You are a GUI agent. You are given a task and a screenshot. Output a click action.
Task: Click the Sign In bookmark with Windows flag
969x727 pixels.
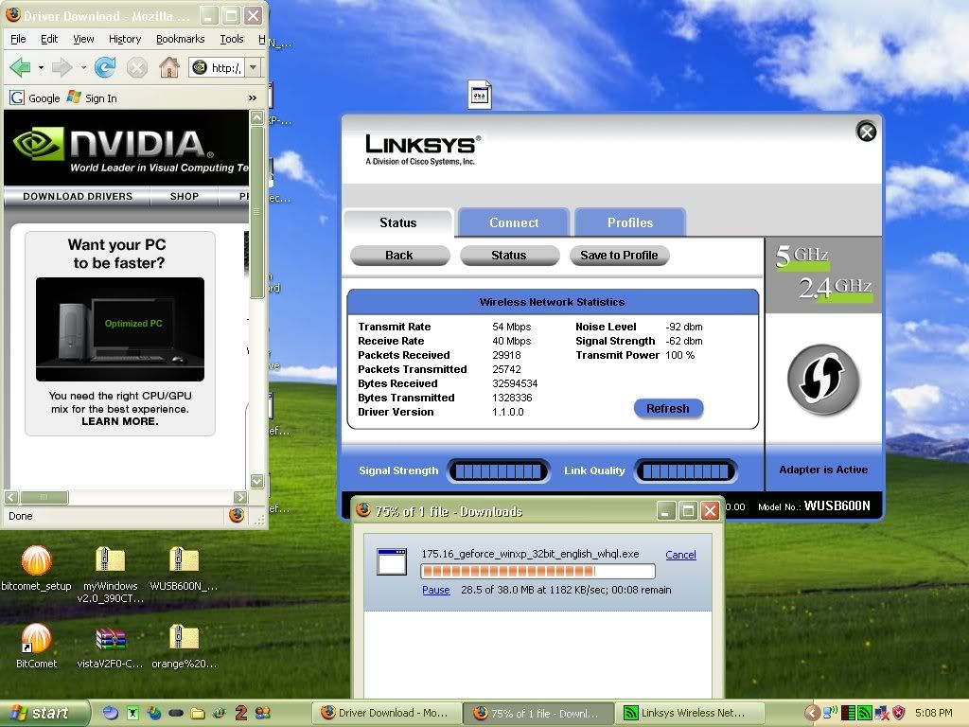tap(93, 98)
